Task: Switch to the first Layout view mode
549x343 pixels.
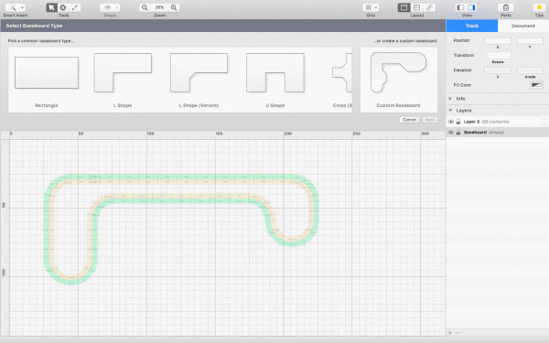Action: (404, 7)
